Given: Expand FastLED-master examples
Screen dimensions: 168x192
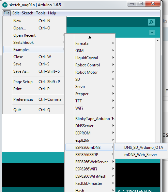Looking at the screenshot, I should click(x=90, y=183).
